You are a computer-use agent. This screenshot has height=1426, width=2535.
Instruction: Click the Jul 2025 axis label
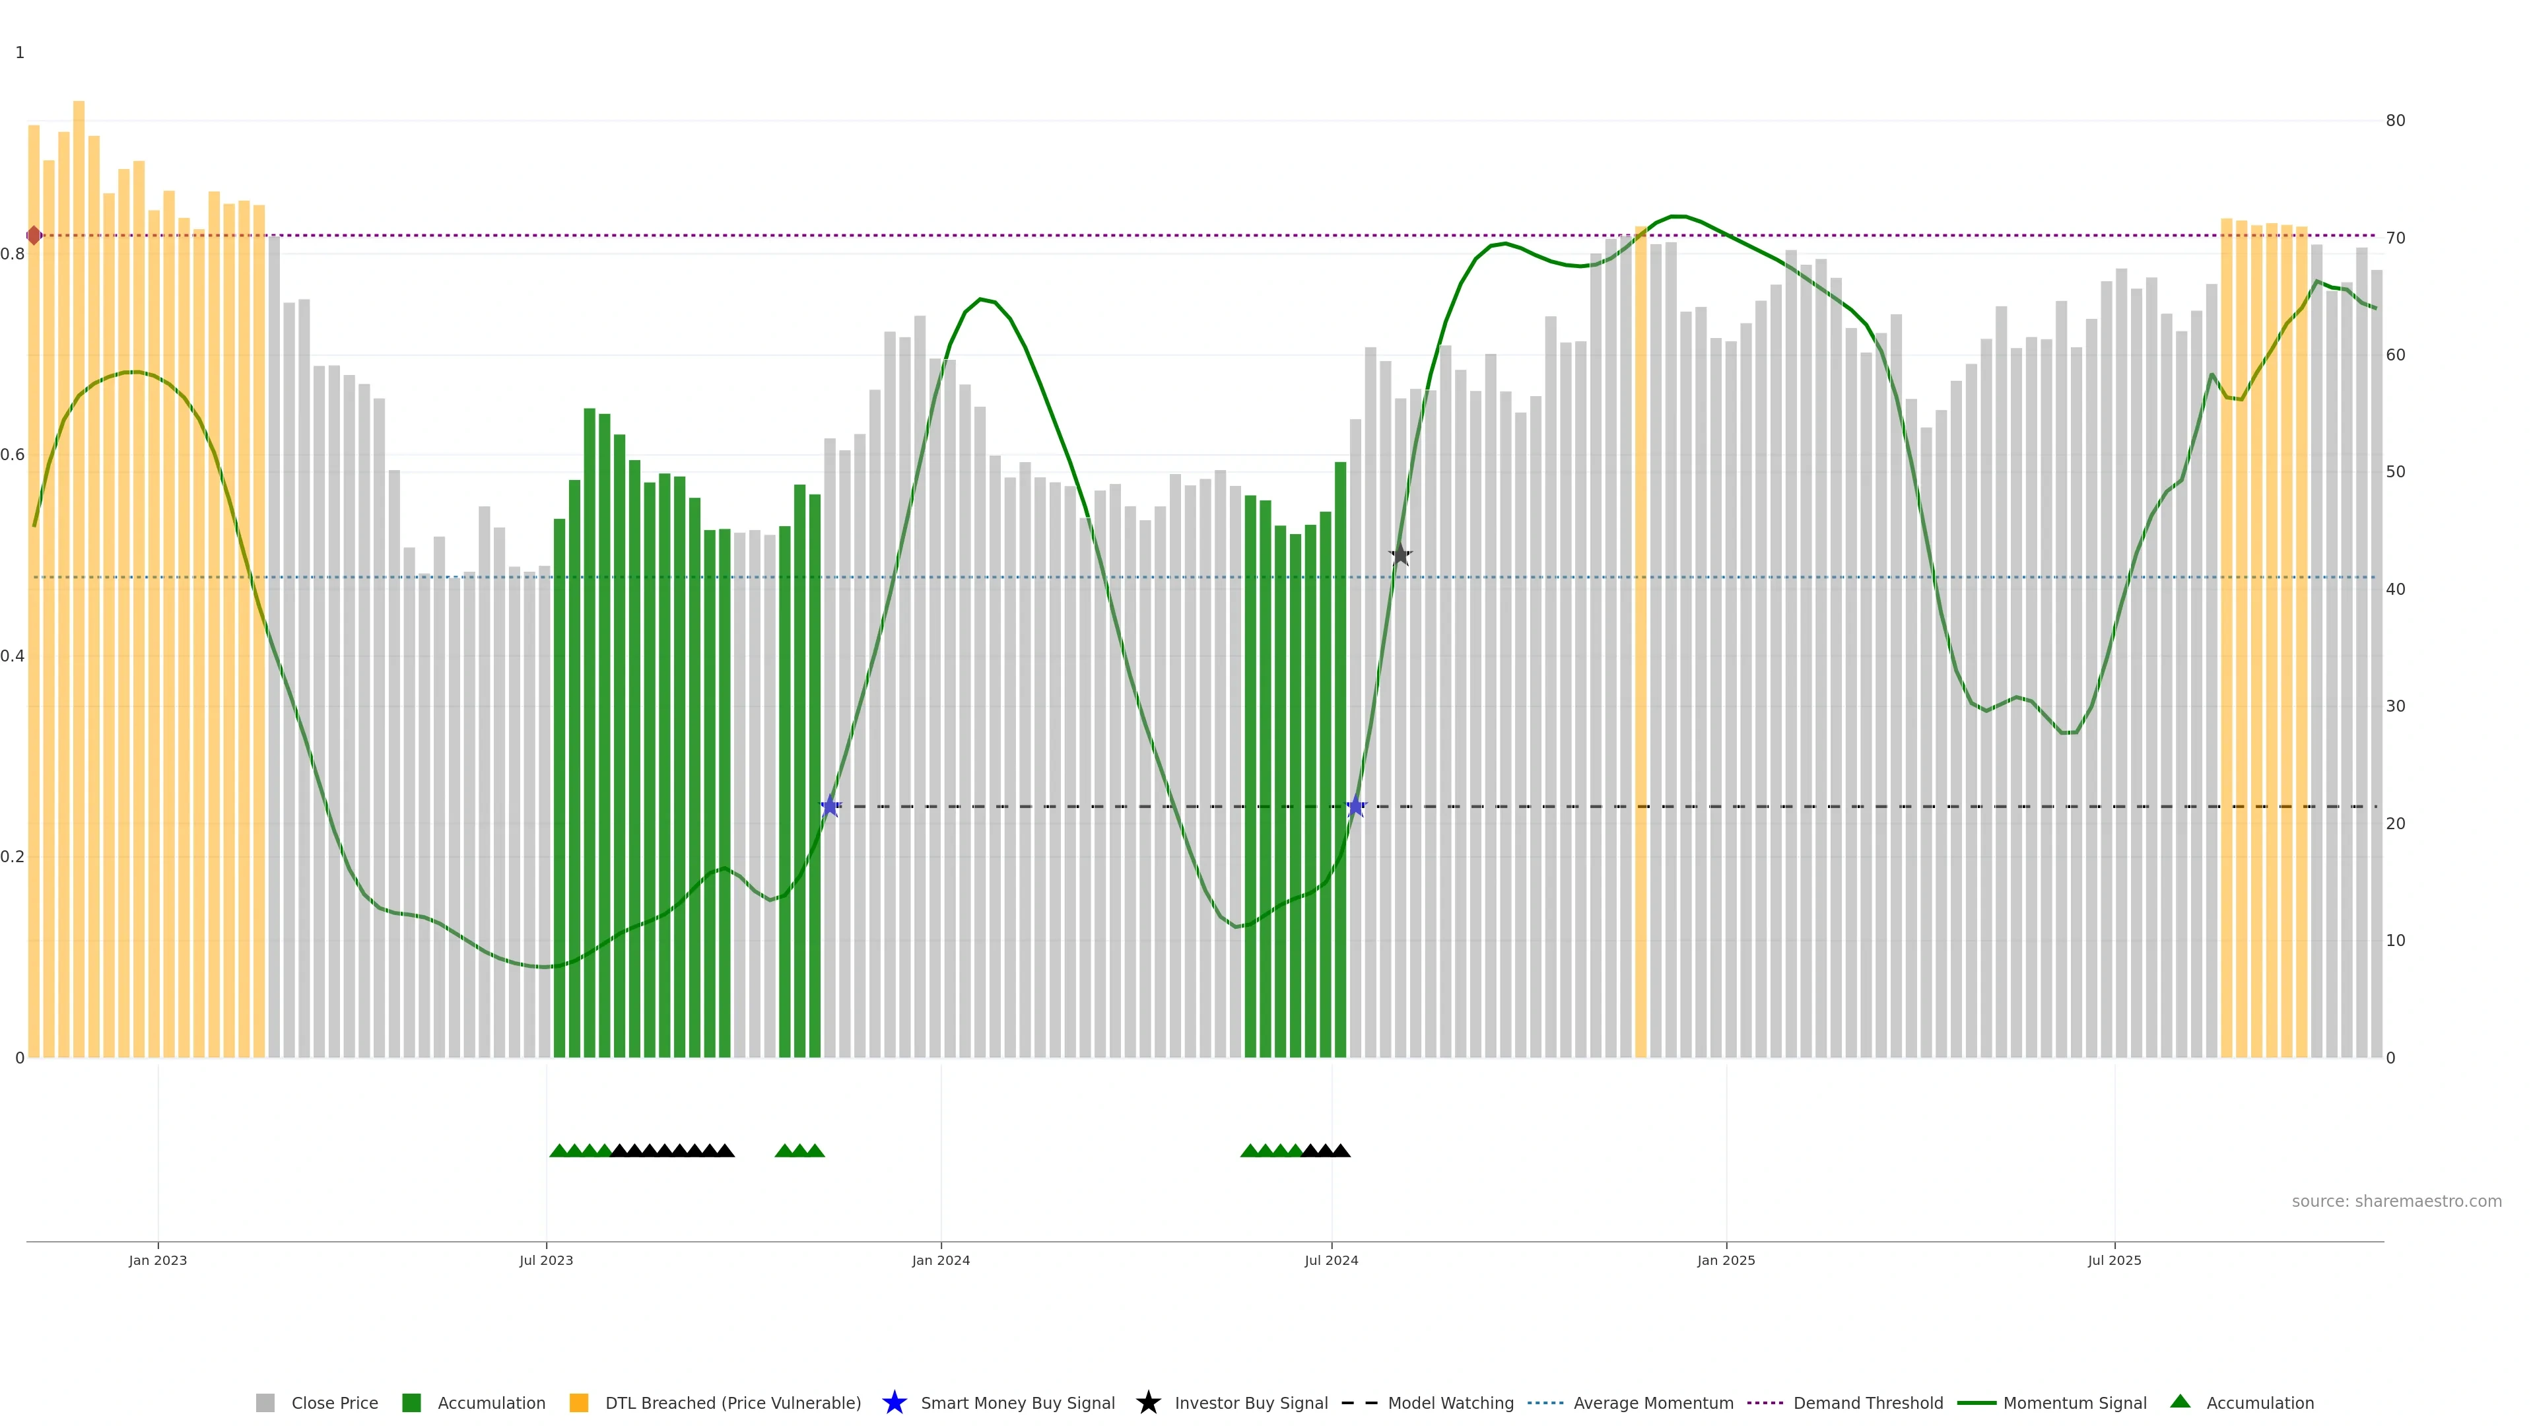(2114, 1260)
